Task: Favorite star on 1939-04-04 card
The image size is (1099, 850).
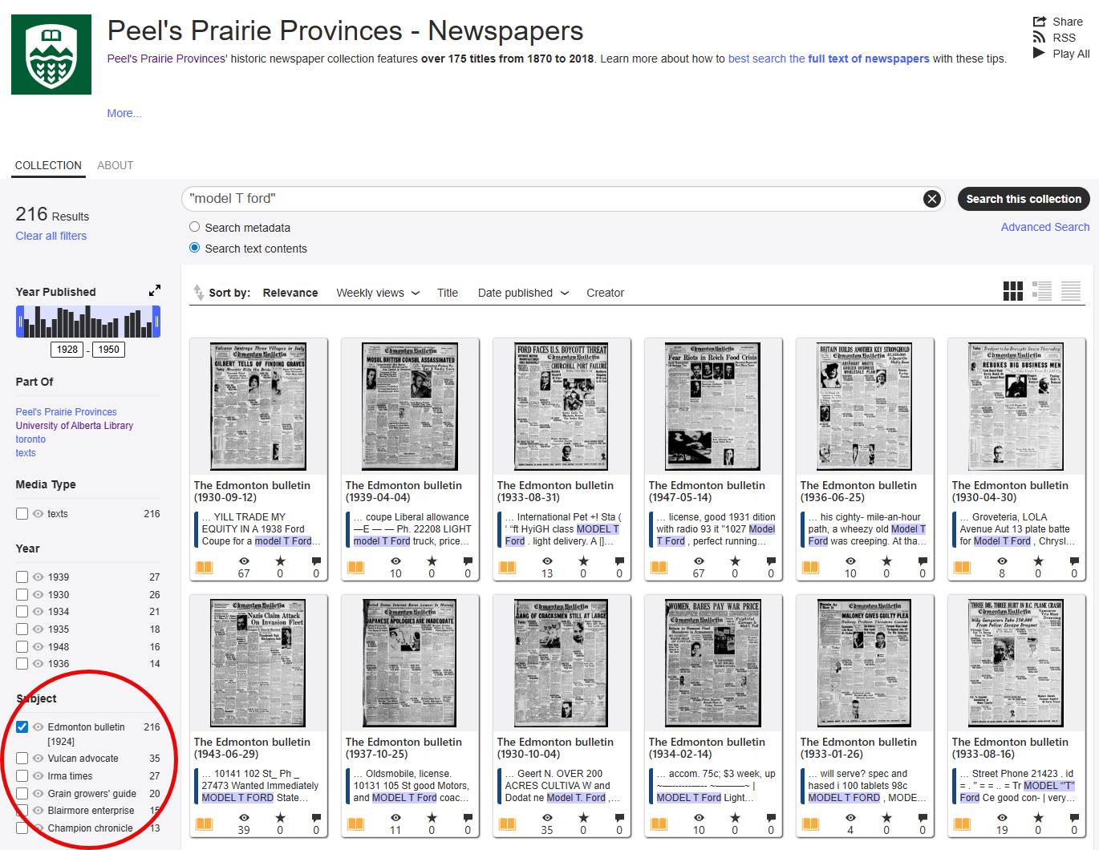Action: click(x=432, y=561)
